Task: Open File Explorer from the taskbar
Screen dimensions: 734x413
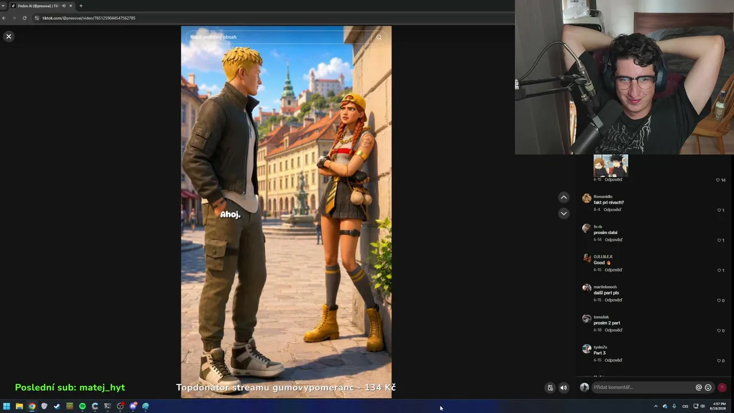Action: pos(19,406)
